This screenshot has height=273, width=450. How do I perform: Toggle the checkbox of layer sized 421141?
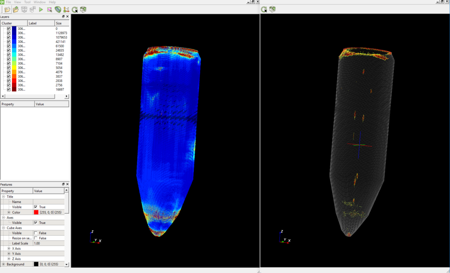(9, 42)
